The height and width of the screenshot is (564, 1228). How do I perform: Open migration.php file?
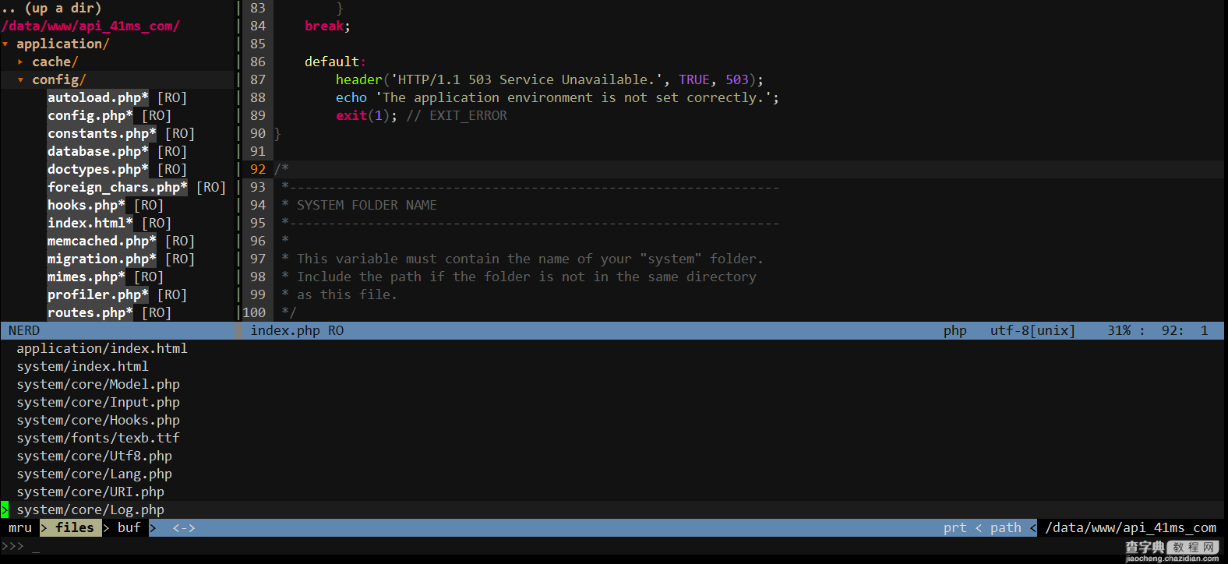(x=101, y=259)
